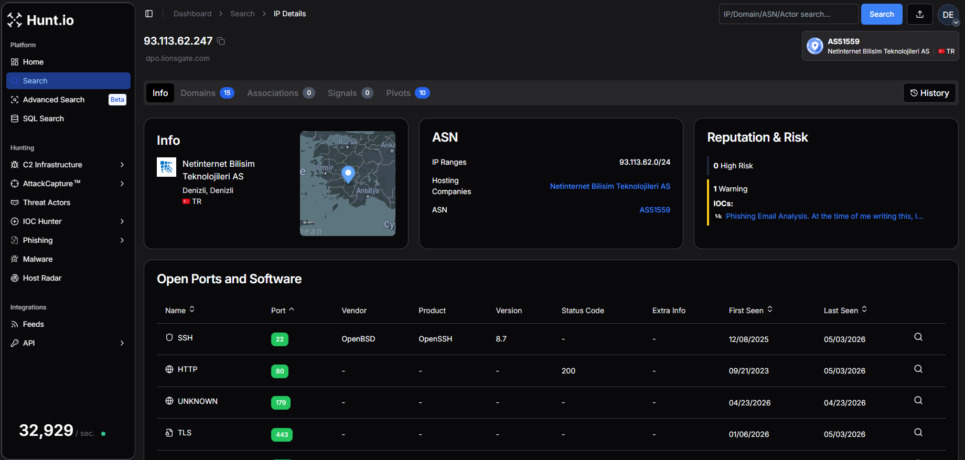Click the port 179 badge
Screen dimensions: 965x460
point(281,403)
